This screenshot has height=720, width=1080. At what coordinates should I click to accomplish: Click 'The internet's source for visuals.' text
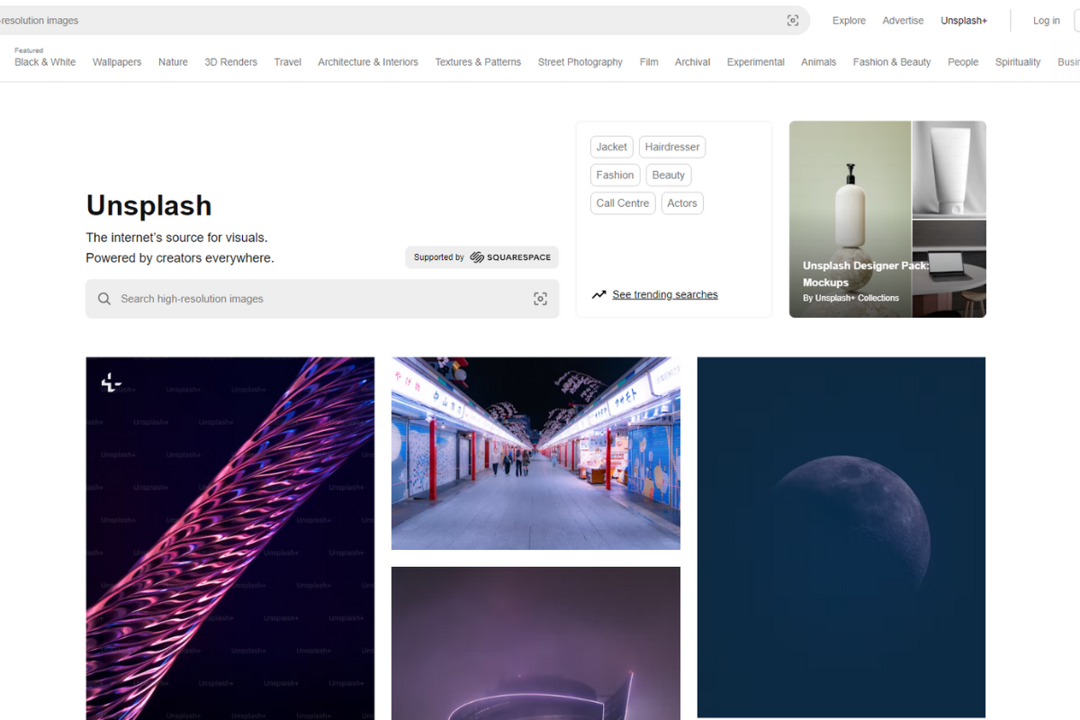[x=176, y=238]
